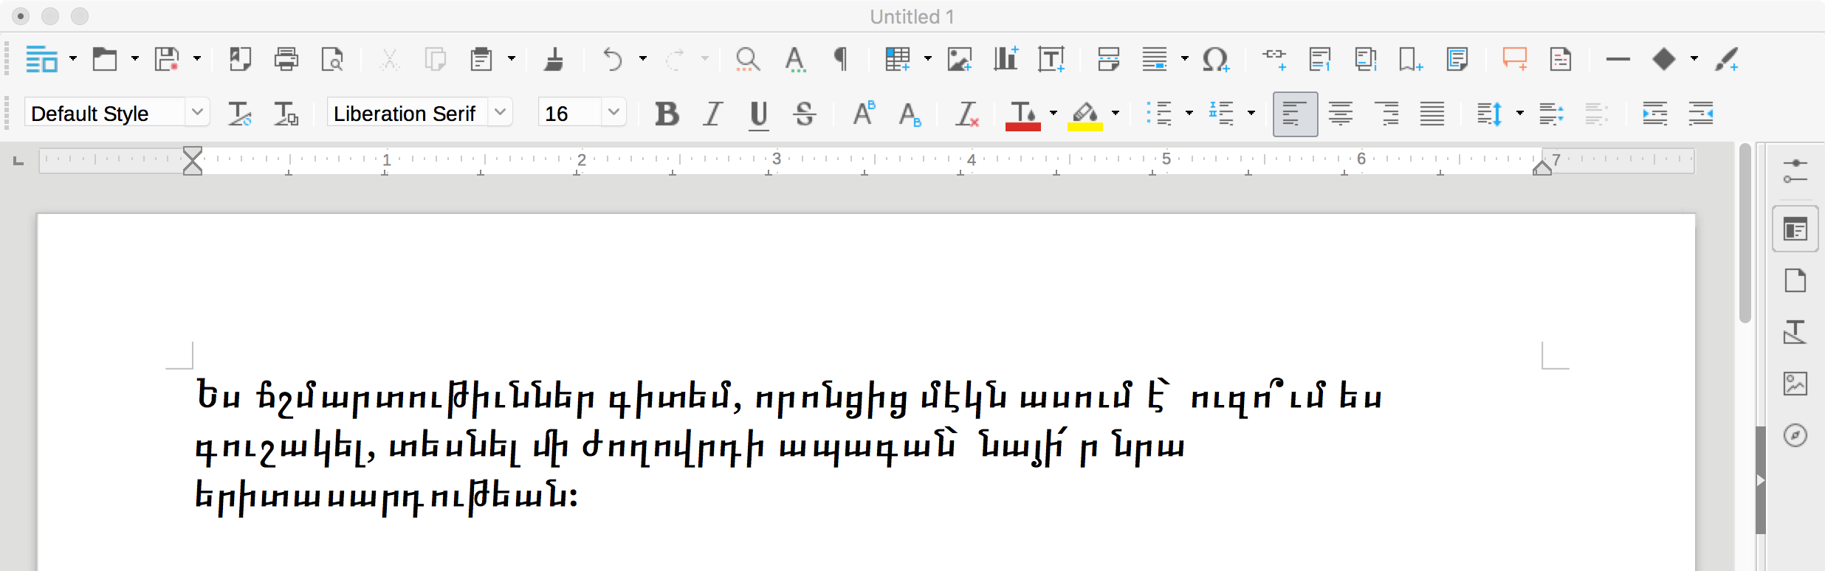Screen dimensions: 1825x571
Task: Click the Justified alignment button
Action: pyautogui.click(x=1432, y=114)
